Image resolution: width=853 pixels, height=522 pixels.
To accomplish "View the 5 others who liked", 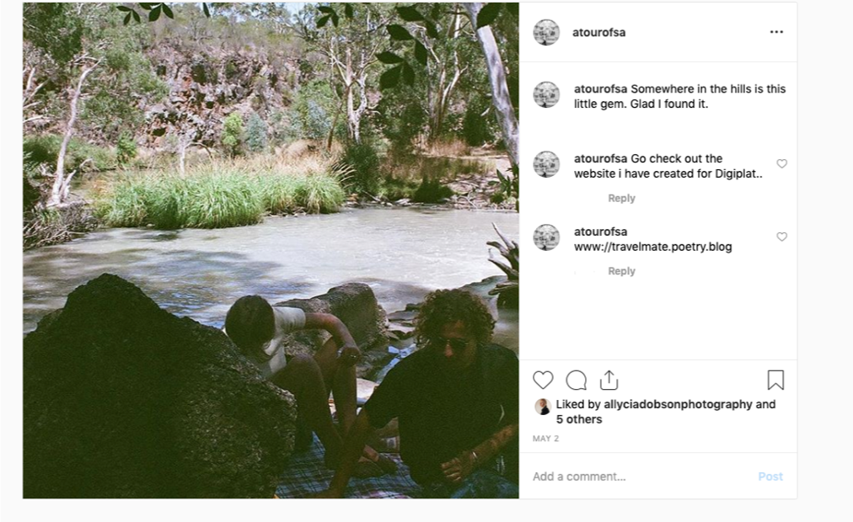I will coord(579,419).
